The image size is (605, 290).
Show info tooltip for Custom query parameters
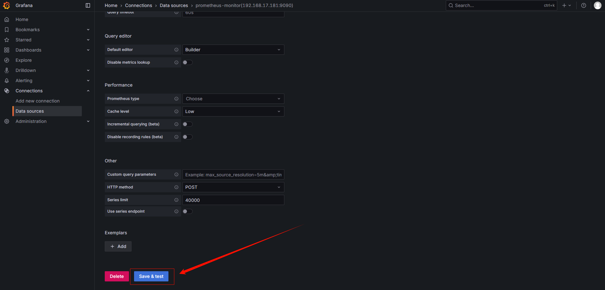(176, 174)
